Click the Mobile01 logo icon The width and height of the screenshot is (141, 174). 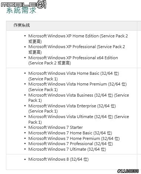(x=24, y=4)
